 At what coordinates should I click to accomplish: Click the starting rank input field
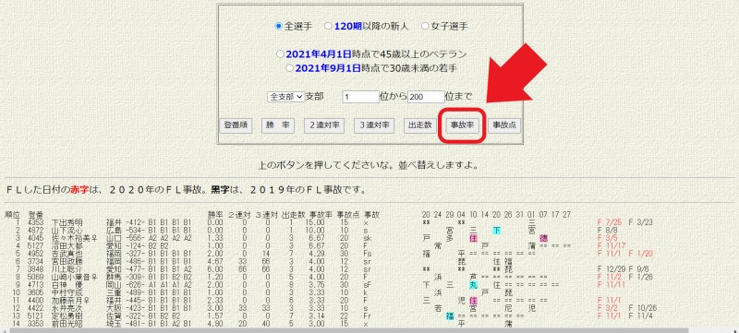pos(361,97)
